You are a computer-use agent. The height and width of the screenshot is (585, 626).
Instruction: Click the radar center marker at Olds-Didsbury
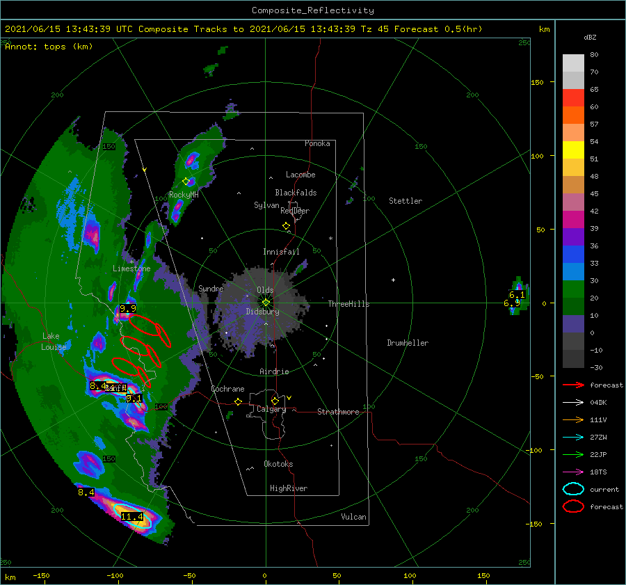[266, 303]
